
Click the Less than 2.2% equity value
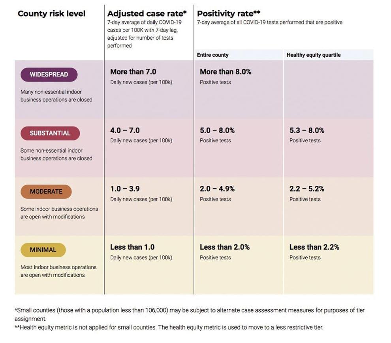(x=314, y=247)
